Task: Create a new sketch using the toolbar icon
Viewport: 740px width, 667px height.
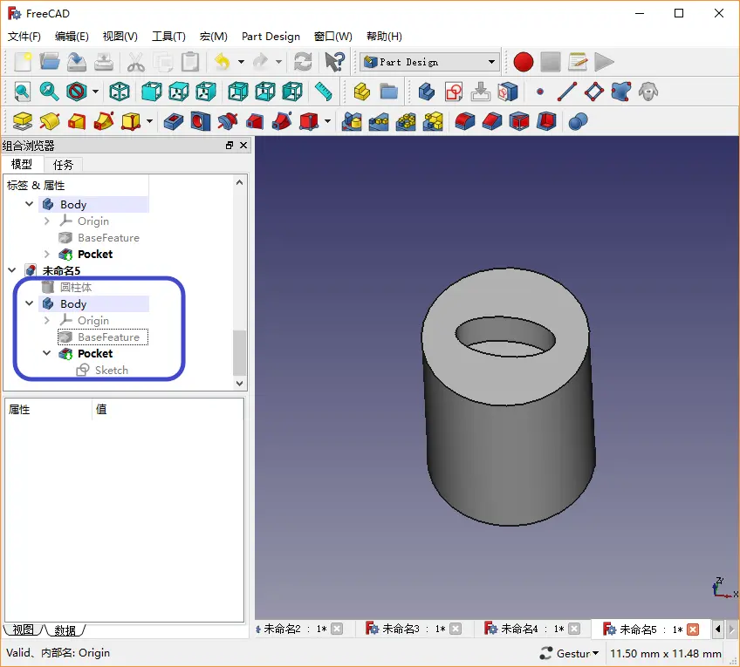Action: [x=453, y=92]
